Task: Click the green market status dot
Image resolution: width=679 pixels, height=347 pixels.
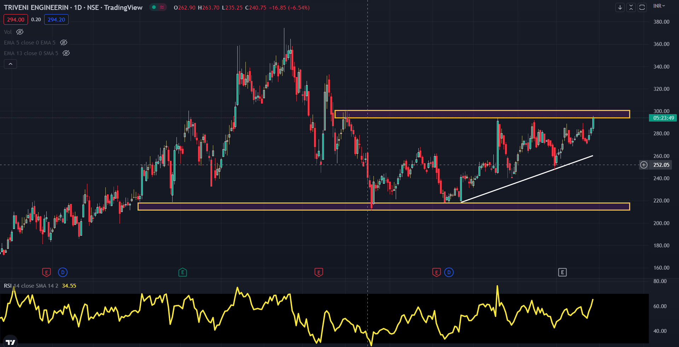Action: pyautogui.click(x=154, y=7)
